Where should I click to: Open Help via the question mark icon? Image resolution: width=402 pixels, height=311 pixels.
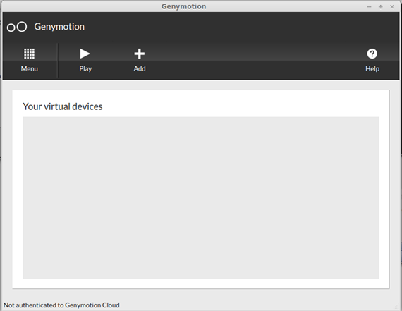(372, 54)
